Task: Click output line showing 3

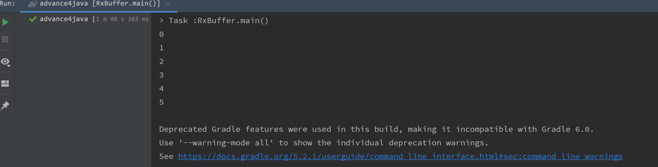Action: 161,75
